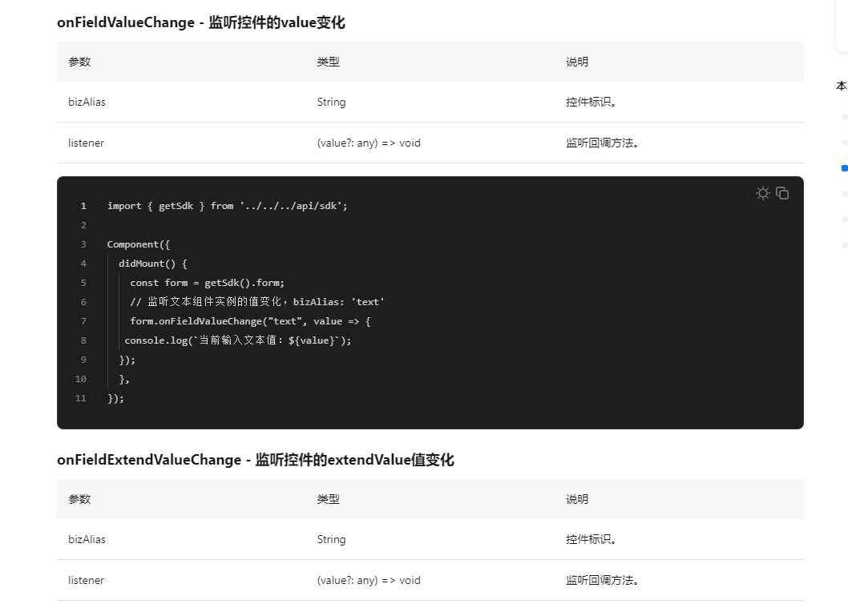Toggle the code block light theme sun icon
Screen dimensions: 848x604
(762, 193)
